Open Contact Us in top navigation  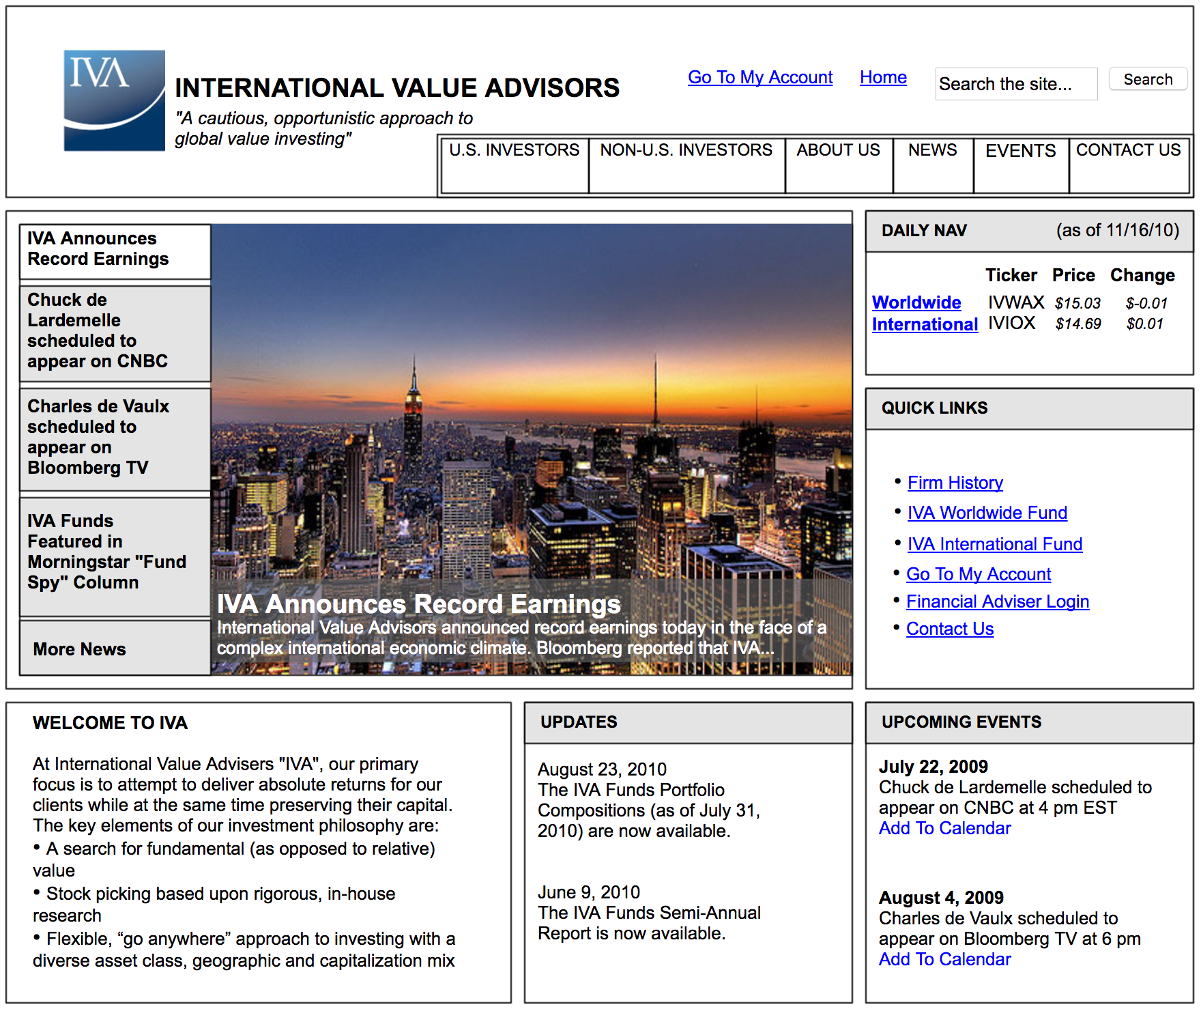[1129, 166]
